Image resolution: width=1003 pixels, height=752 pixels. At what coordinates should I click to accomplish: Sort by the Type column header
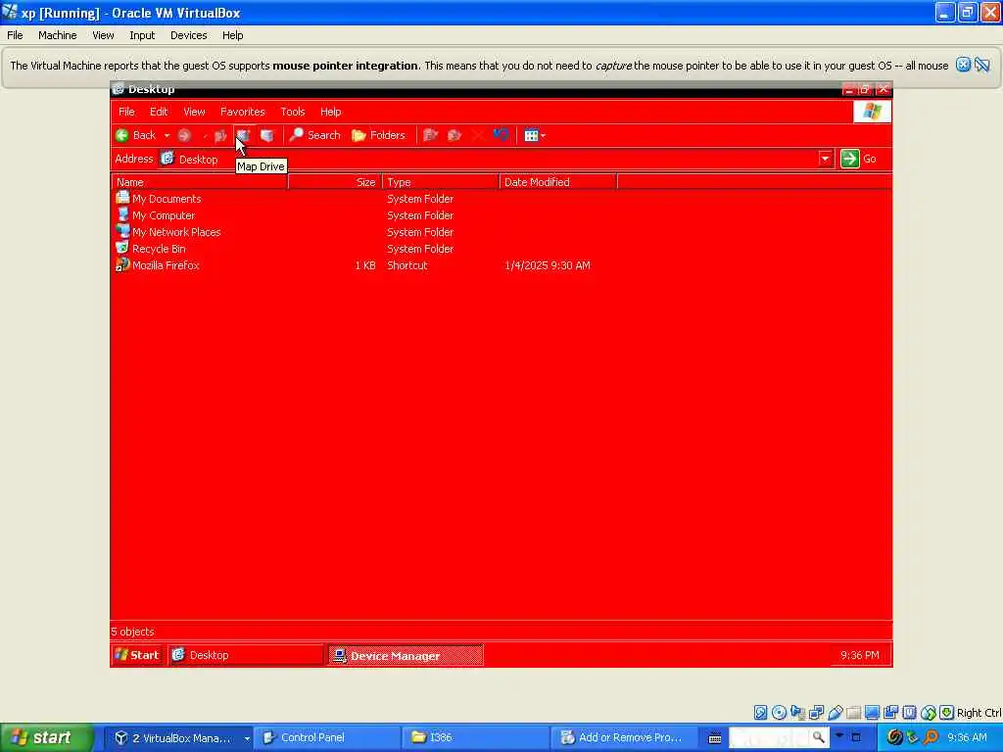(x=441, y=182)
